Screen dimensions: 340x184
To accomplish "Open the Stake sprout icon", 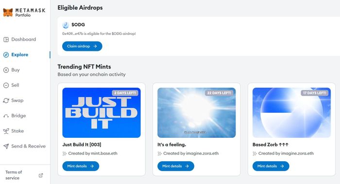I will pos(6,131).
